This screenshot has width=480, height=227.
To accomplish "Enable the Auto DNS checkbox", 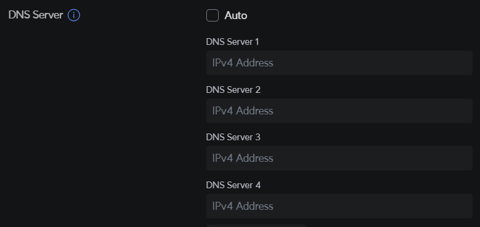I will pos(213,15).
